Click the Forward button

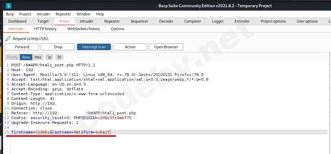point(22,47)
